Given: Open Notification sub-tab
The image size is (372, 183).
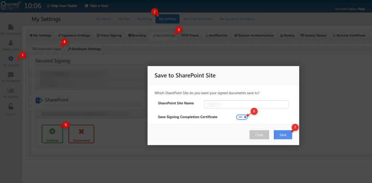Looking at the screenshot, I should (217, 36).
